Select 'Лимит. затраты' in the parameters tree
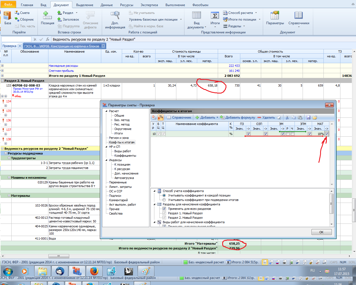 tap(120, 187)
